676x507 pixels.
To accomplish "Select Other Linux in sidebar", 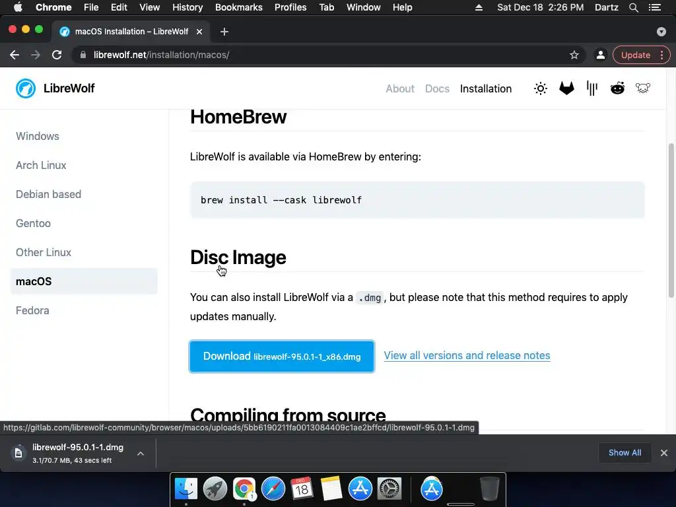I will pos(44,252).
